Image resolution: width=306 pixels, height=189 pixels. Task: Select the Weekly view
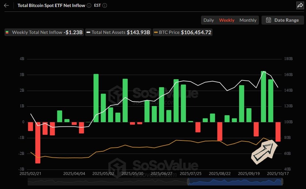[227, 20]
